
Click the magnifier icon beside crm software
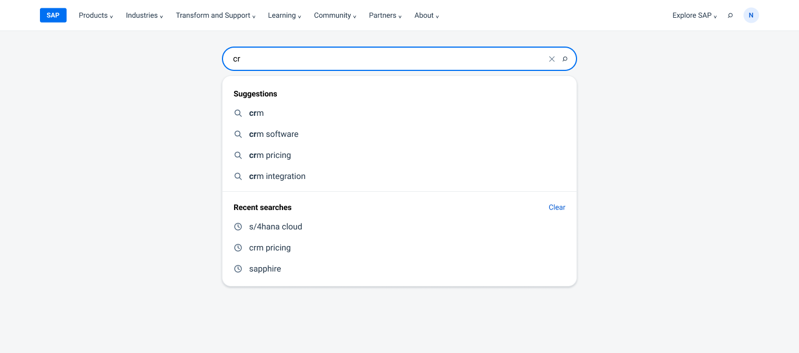[238, 134]
